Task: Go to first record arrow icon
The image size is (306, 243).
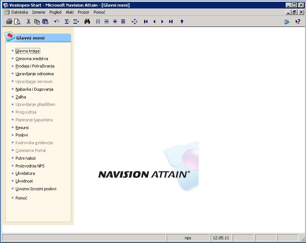Action: click(x=146, y=21)
